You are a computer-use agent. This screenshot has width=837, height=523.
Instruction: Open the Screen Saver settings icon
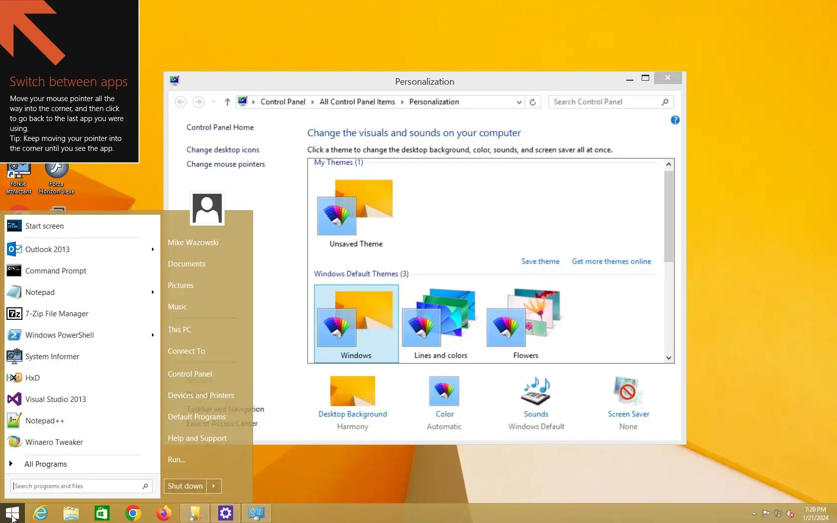coord(628,392)
